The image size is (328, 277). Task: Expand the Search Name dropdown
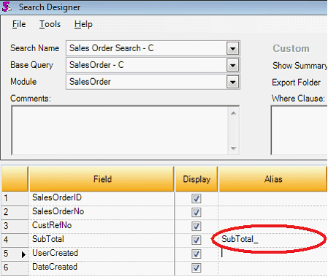[x=232, y=48]
